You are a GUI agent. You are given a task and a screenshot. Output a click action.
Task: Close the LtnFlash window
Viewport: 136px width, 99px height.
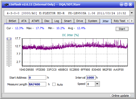(x=130, y=4)
